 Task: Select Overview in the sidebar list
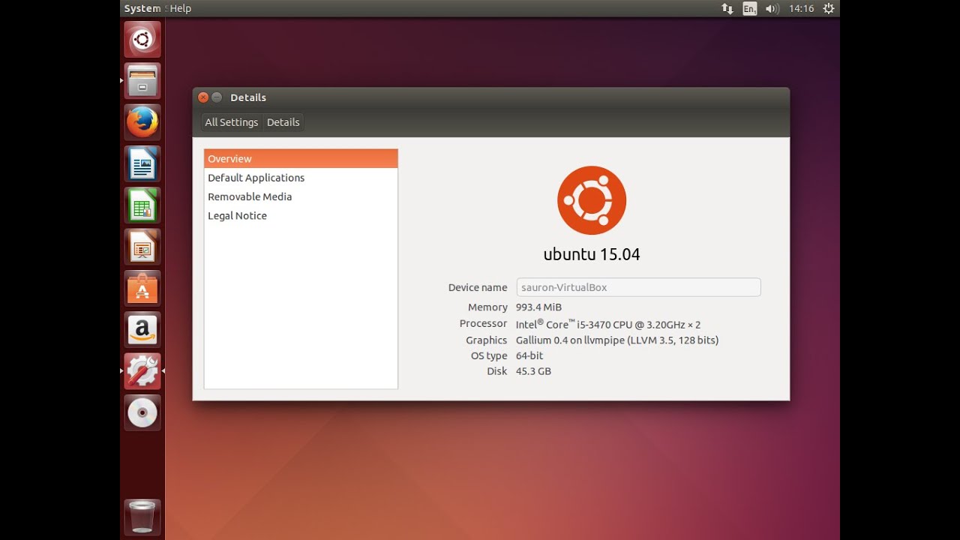[x=301, y=158]
